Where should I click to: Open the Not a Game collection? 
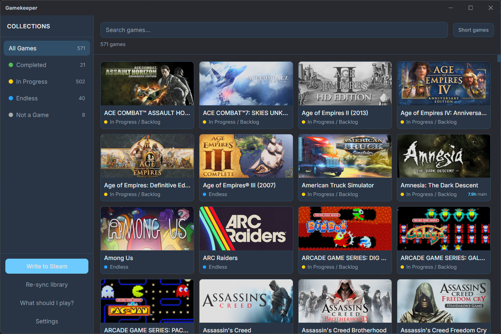point(47,115)
